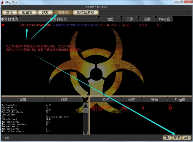Select the IsVacSecured setting row
The image size is (193, 142).
pos(42,119)
